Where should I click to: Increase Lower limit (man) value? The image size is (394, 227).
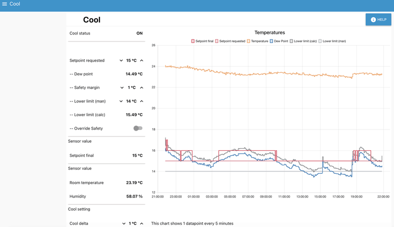(142, 101)
